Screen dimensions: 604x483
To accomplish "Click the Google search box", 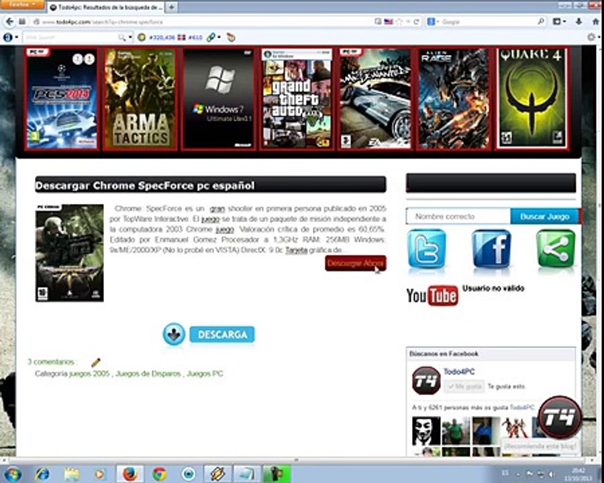I will tap(487, 22).
